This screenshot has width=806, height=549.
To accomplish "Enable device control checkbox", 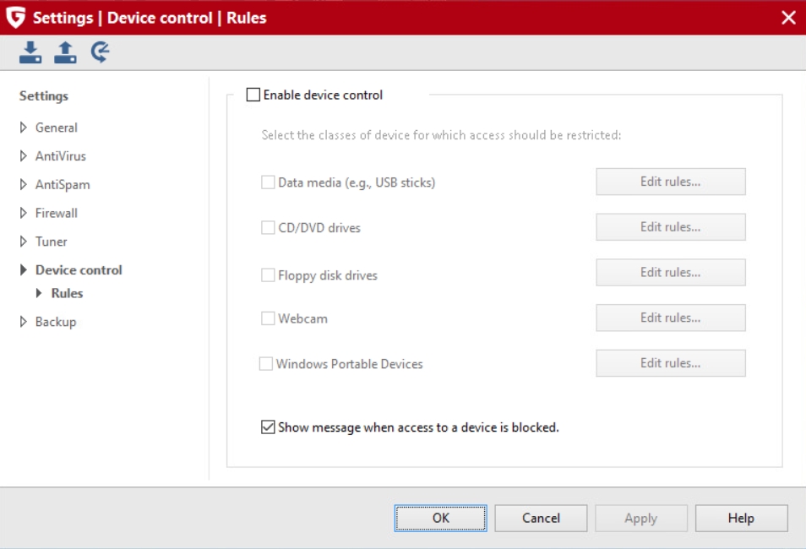I will [x=253, y=95].
